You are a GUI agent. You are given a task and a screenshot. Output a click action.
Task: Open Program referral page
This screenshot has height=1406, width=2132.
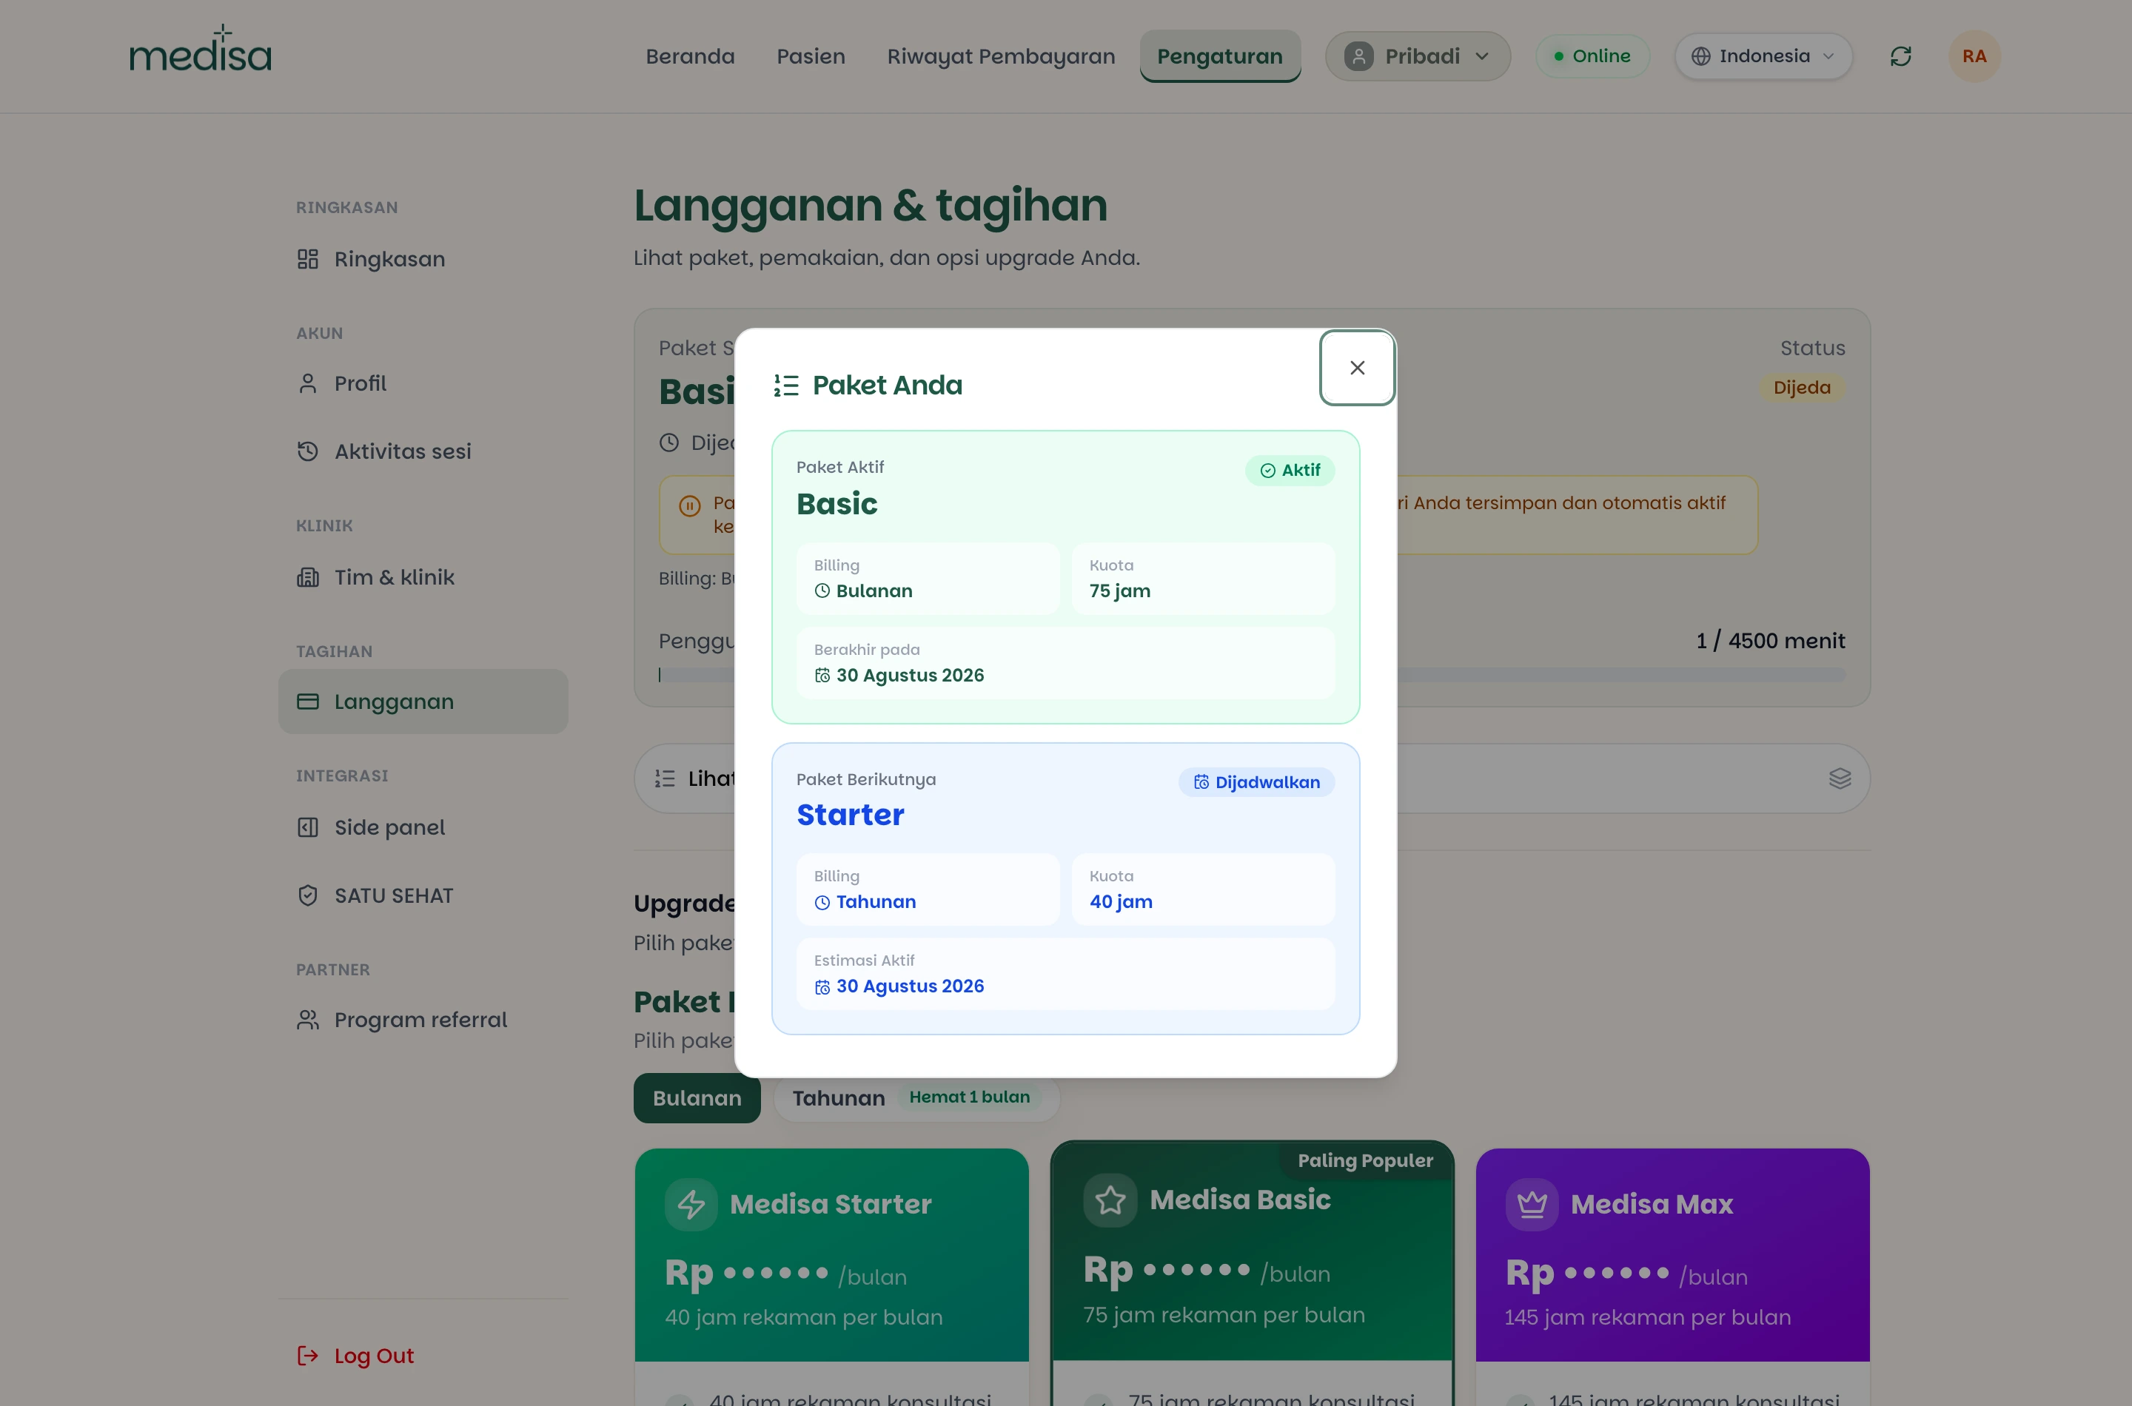(x=423, y=1020)
